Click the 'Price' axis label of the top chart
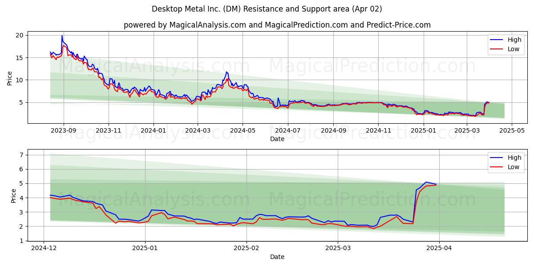This screenshot has width=534, height=267. click(x=10, y=77)
